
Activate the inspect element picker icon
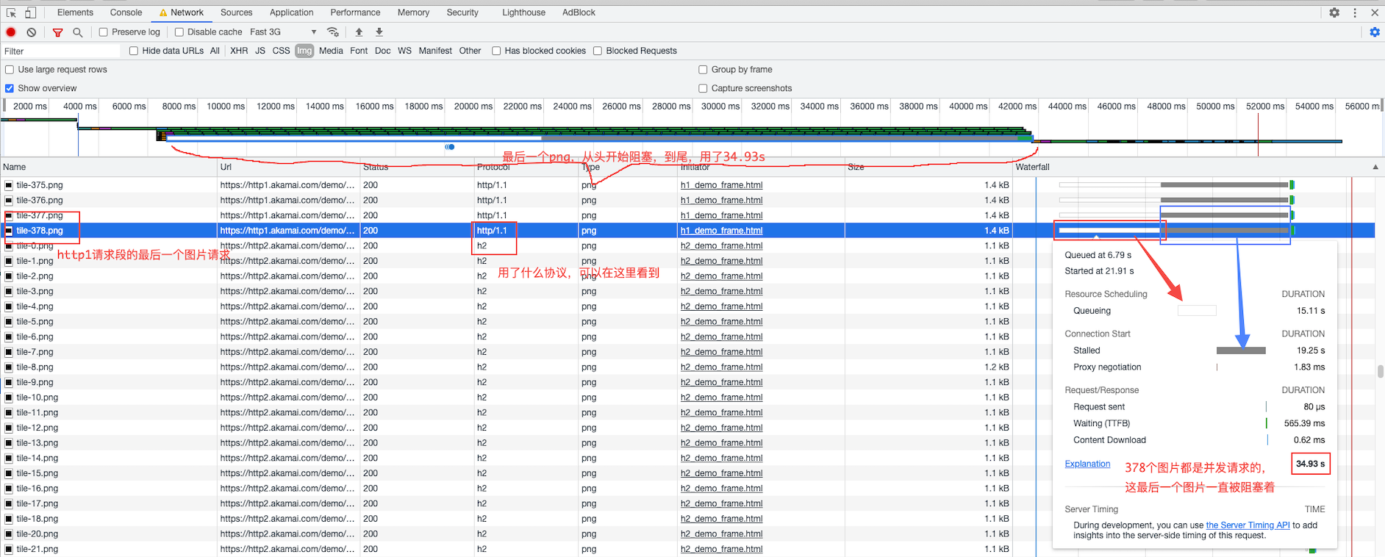click(x=11, y=12)
